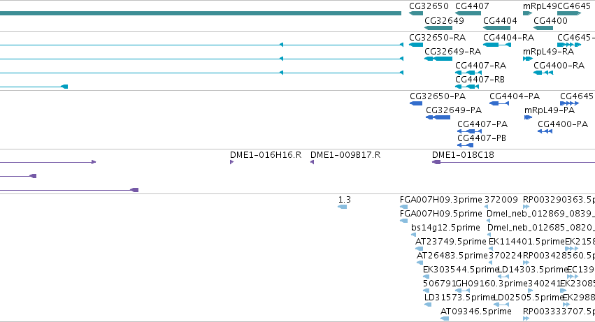Image resolution: width=595 pixels, height=322 pixels.
Task: Click the CG4404 gene label
Action: point(500,20)
